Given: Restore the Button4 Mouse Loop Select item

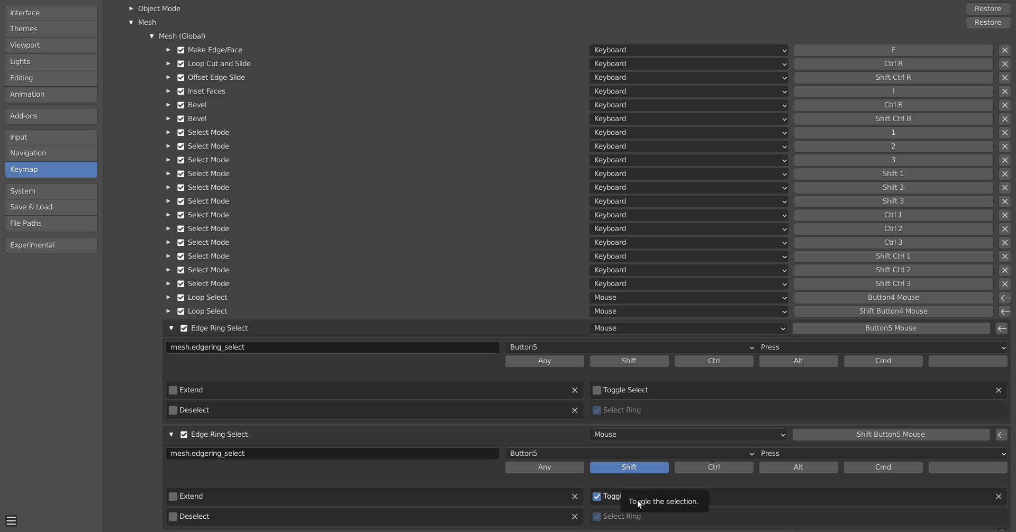Looking at the screenshot, I should click(x=1004, y=298).
